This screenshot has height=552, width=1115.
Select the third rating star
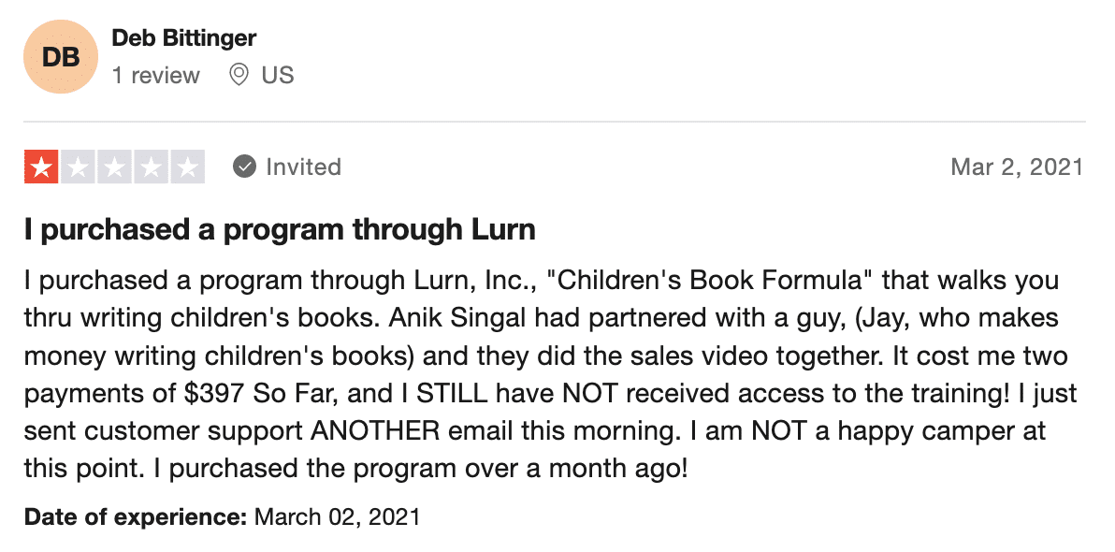coord(114,167)
